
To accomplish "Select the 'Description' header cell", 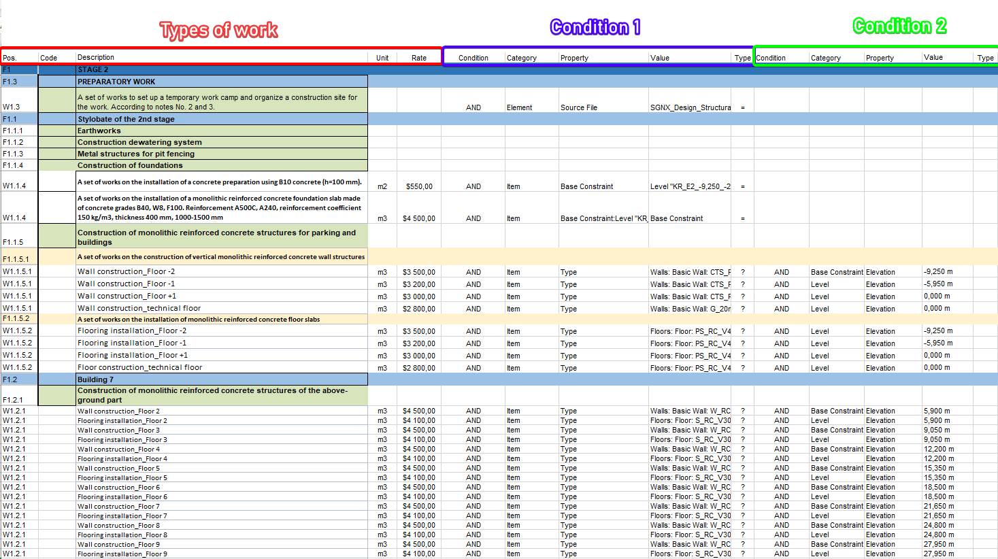I will [x=221, y=58].
